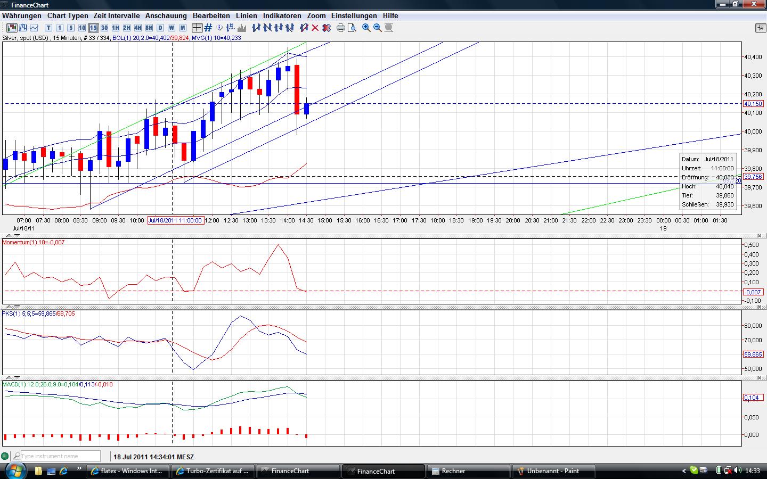The height and width of the screenshot is (479, 767).
Task: Select the candlestick chart type icon
Action: pos(12,28)
